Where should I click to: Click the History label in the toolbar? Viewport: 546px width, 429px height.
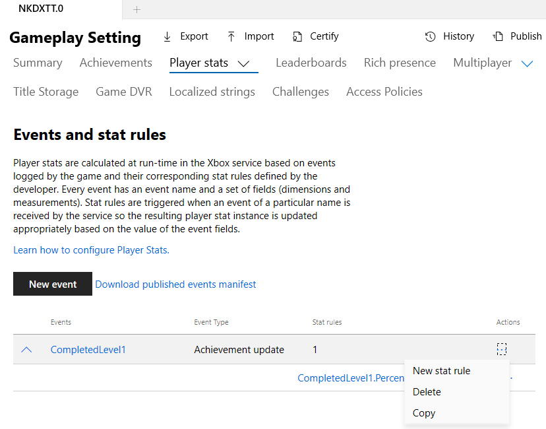[458, 36]
